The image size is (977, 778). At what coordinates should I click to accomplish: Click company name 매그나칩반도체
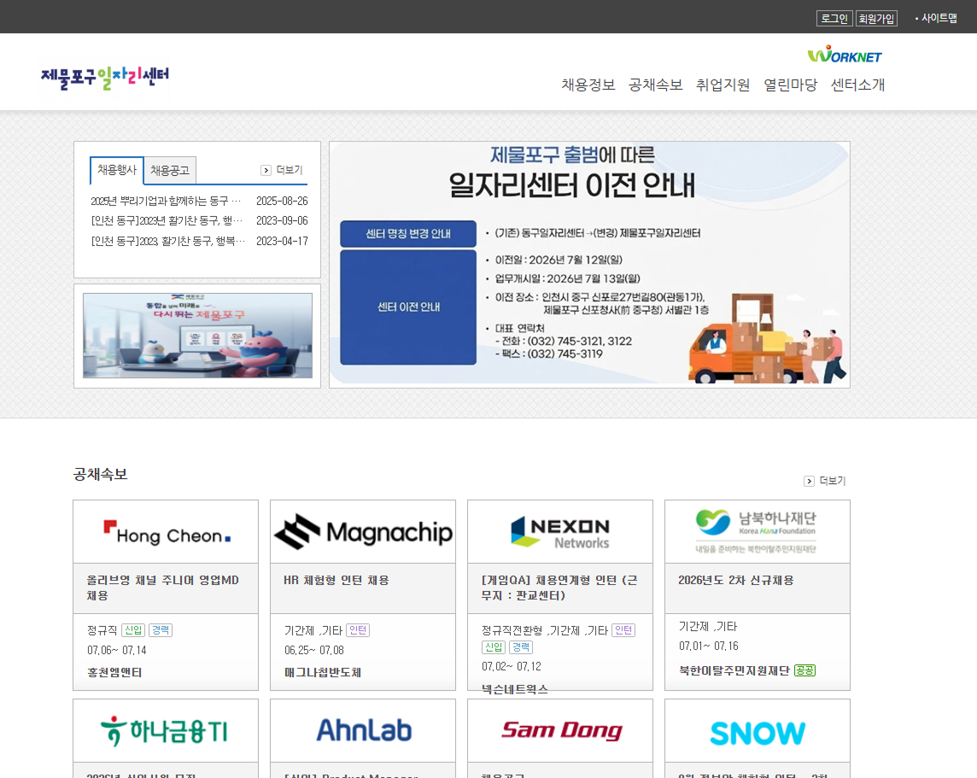click(x=323, y=673)
